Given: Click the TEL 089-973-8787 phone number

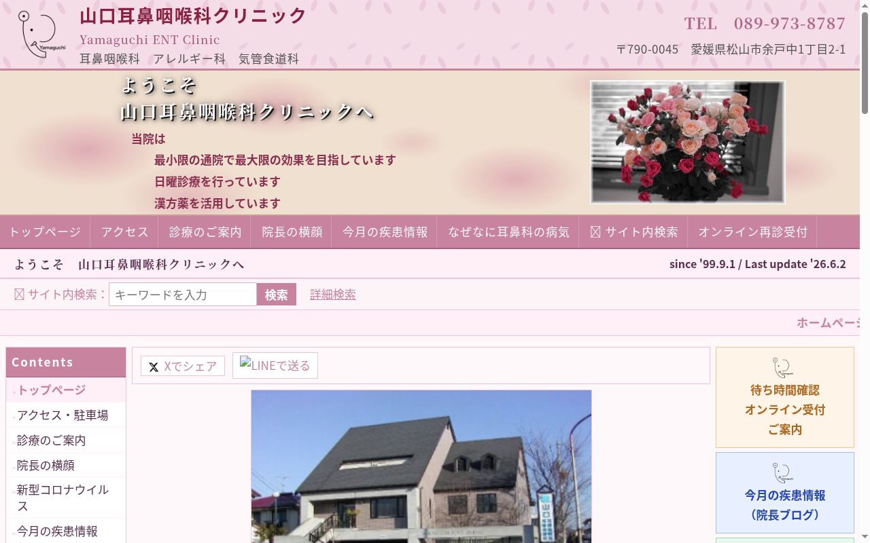Looking at the screenshot, I should tap(765, 24).
